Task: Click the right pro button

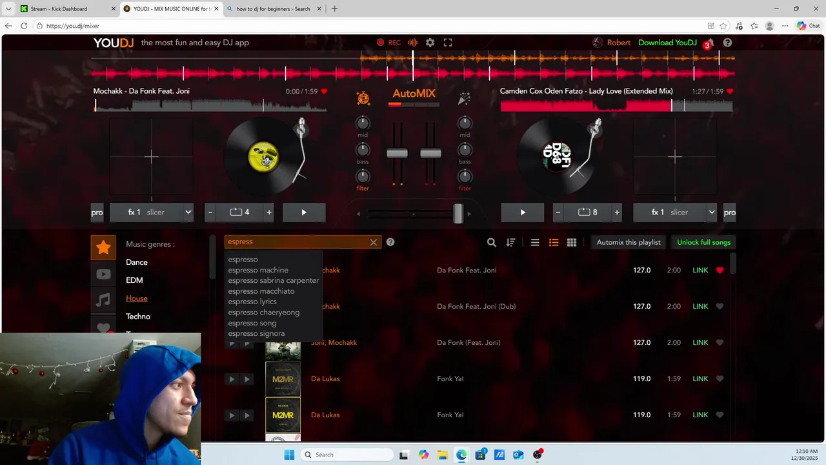Action: pyautogui.click(x=729, y=212)
